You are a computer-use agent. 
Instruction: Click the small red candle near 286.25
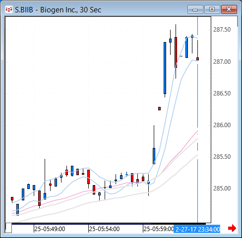[x=159, y=108]
